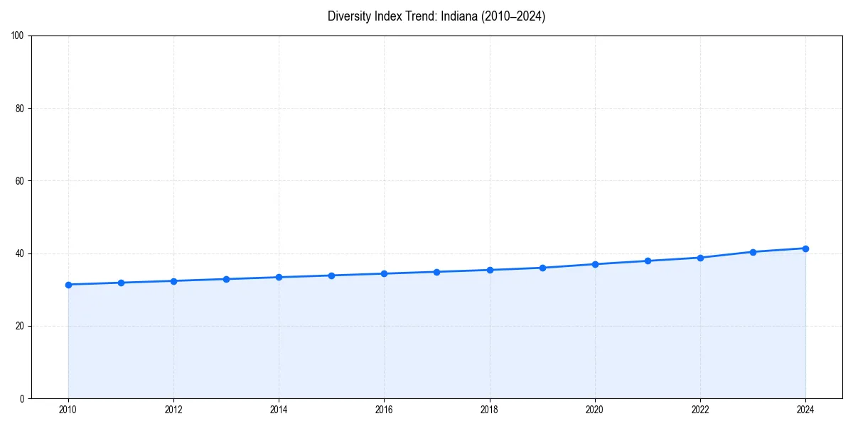The image size is (853, 426).
Task: Select the 2021 data point marker
Action: tap(648, 260)
